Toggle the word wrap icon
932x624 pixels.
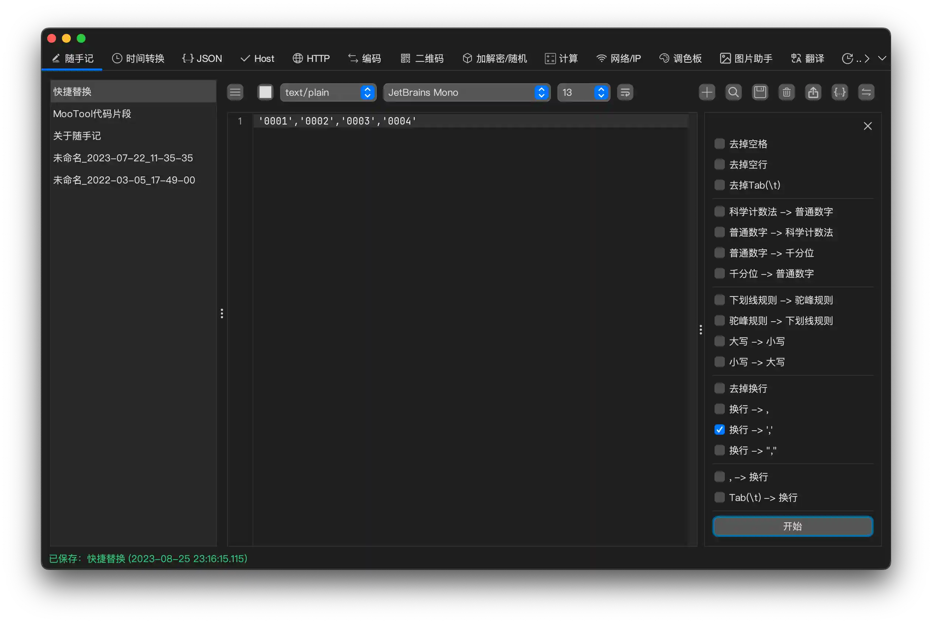click(625, 92)
